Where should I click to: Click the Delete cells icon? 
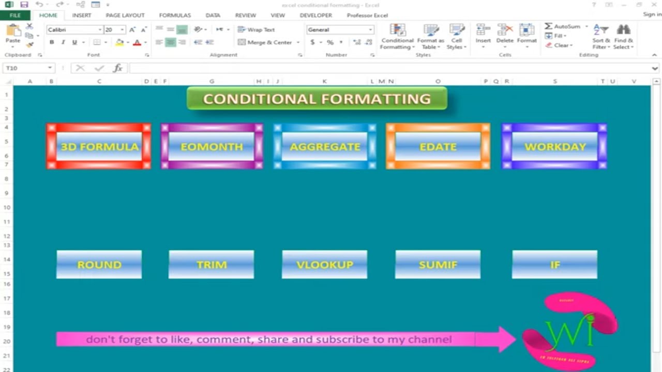tap(505, 30)
